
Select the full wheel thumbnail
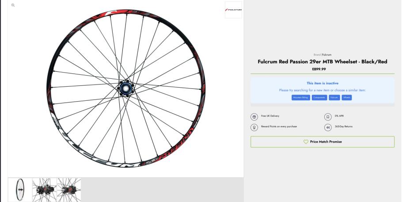coord(20,190)
